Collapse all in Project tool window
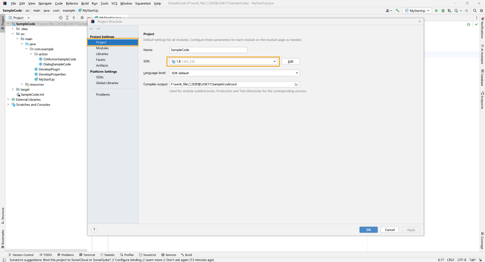Screen dimensions: 485x262 [74, 18]
